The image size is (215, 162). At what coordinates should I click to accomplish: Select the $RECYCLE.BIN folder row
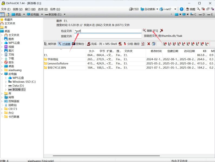click(129, 68)
